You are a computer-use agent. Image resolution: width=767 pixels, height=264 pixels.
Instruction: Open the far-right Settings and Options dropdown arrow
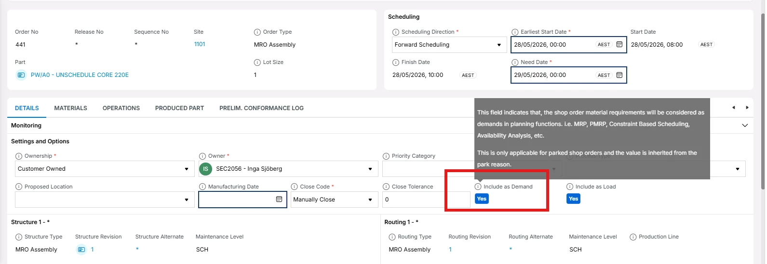[738, 169]
